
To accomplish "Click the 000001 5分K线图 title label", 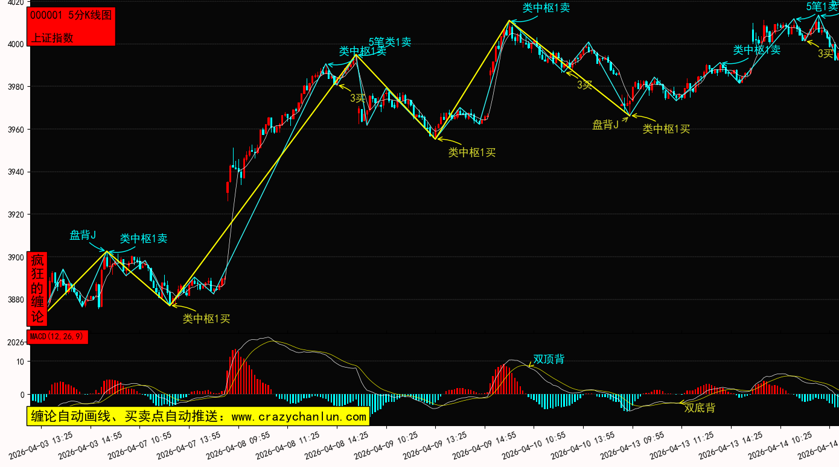I will pyautogui.click(x=71, y=15).
